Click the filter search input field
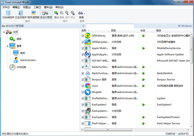Image resolution: width=194 pixels, height=136 pixels. (x=110, y=26)
